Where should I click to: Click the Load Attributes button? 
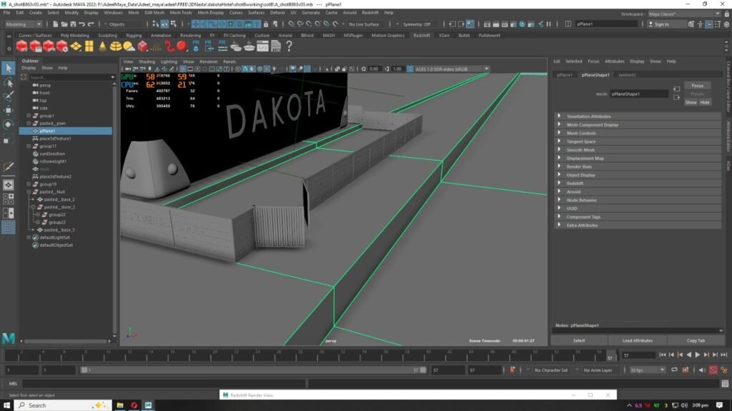637,340
